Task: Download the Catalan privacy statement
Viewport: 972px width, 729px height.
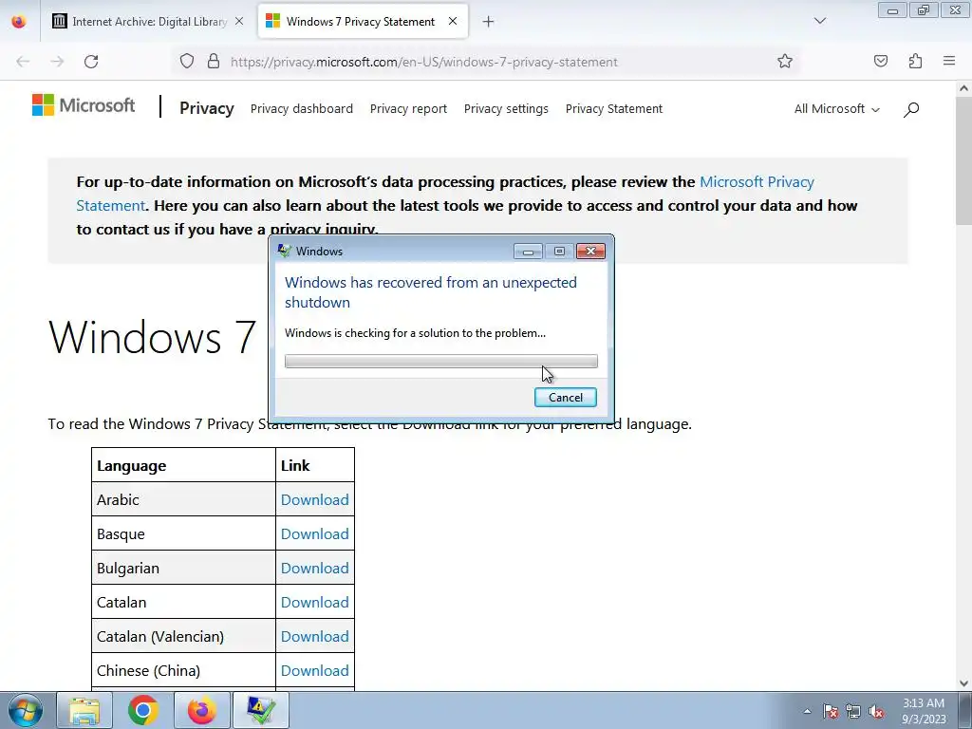Action: [x=314, y=602]
